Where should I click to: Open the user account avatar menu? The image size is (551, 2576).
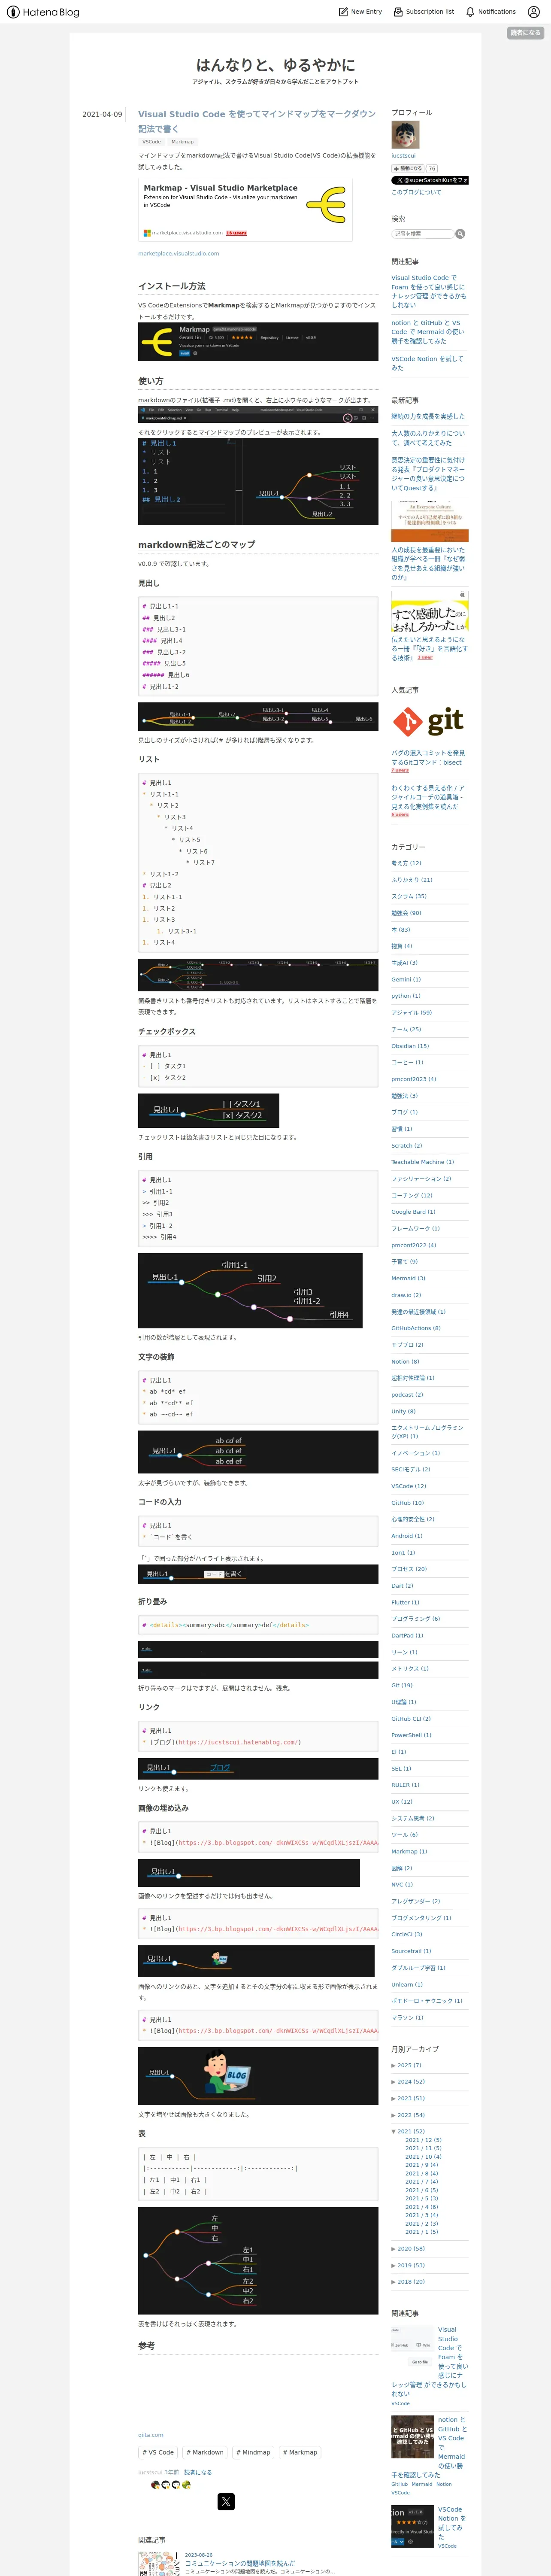click(x=533, y=12)
